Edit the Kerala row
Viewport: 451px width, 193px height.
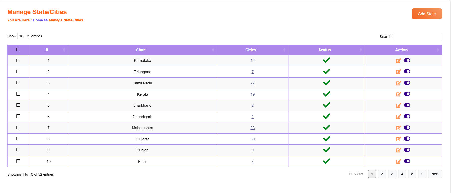[x=398, y=94]
